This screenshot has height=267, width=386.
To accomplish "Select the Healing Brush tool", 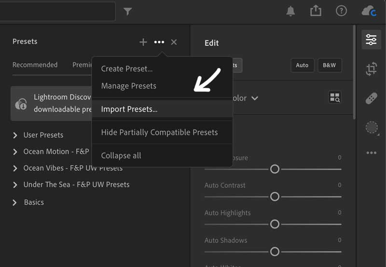I will pyautogui.click(x=371, y=98).
